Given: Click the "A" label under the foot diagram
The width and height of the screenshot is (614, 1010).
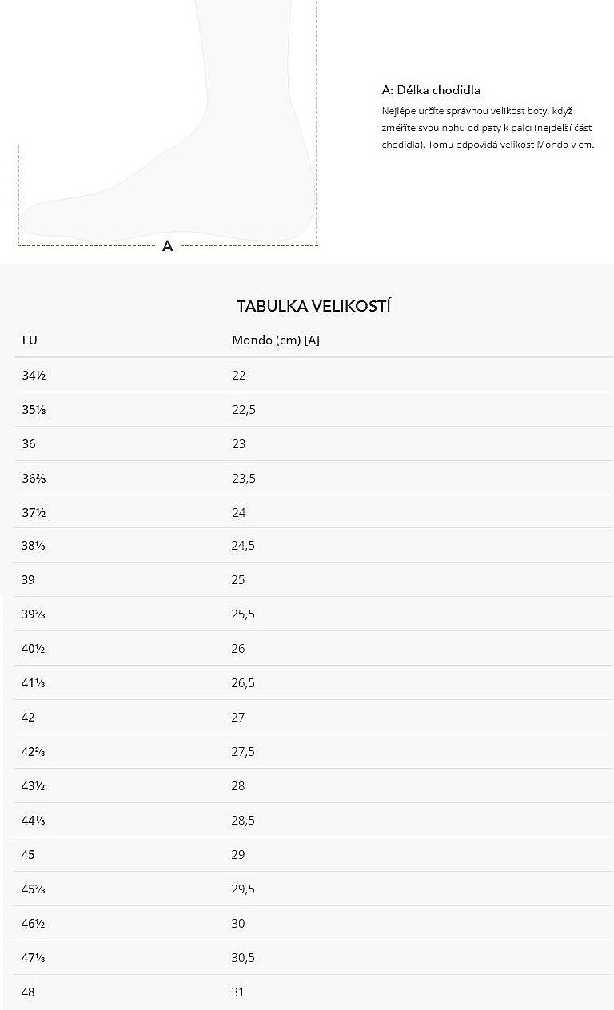Looking at the screenshot, I should coord(167,246).
